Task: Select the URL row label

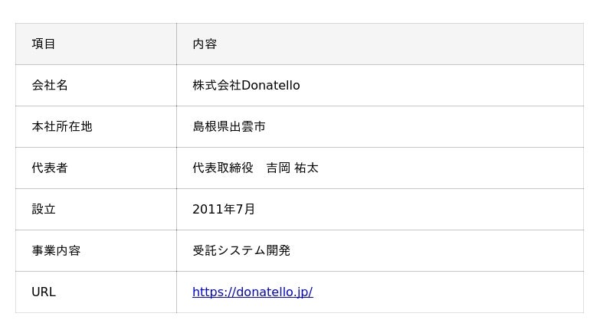Action: pos(44,292)
